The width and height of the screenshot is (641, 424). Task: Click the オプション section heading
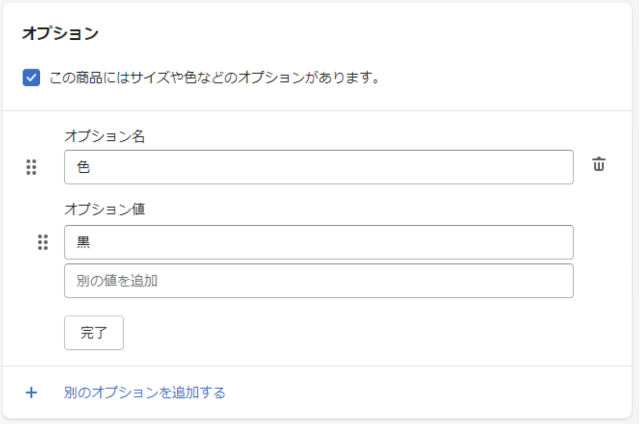[x=60, y=33]
